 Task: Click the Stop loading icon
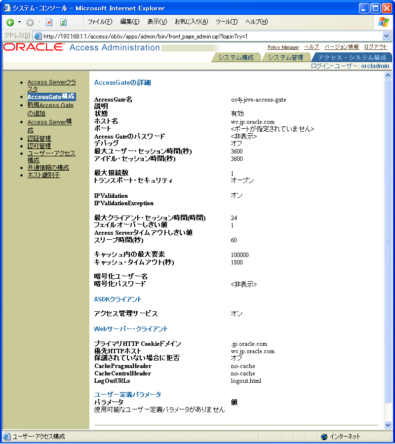[x=49, y=22]
